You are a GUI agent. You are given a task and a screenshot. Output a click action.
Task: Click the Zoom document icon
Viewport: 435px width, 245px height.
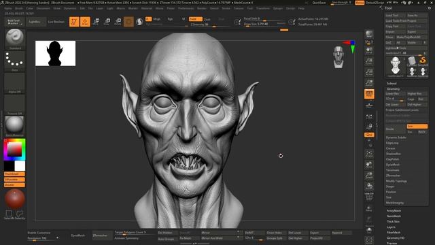pos(369,61)
